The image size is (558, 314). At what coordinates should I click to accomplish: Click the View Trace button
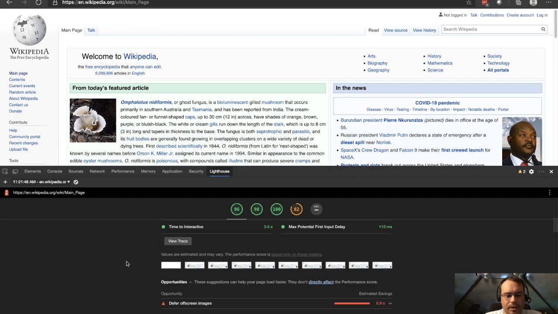pos(178,241)
